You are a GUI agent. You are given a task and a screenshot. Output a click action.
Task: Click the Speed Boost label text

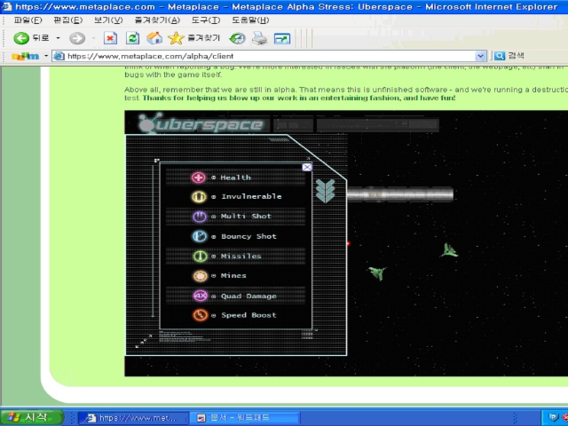tap(248, 315)
